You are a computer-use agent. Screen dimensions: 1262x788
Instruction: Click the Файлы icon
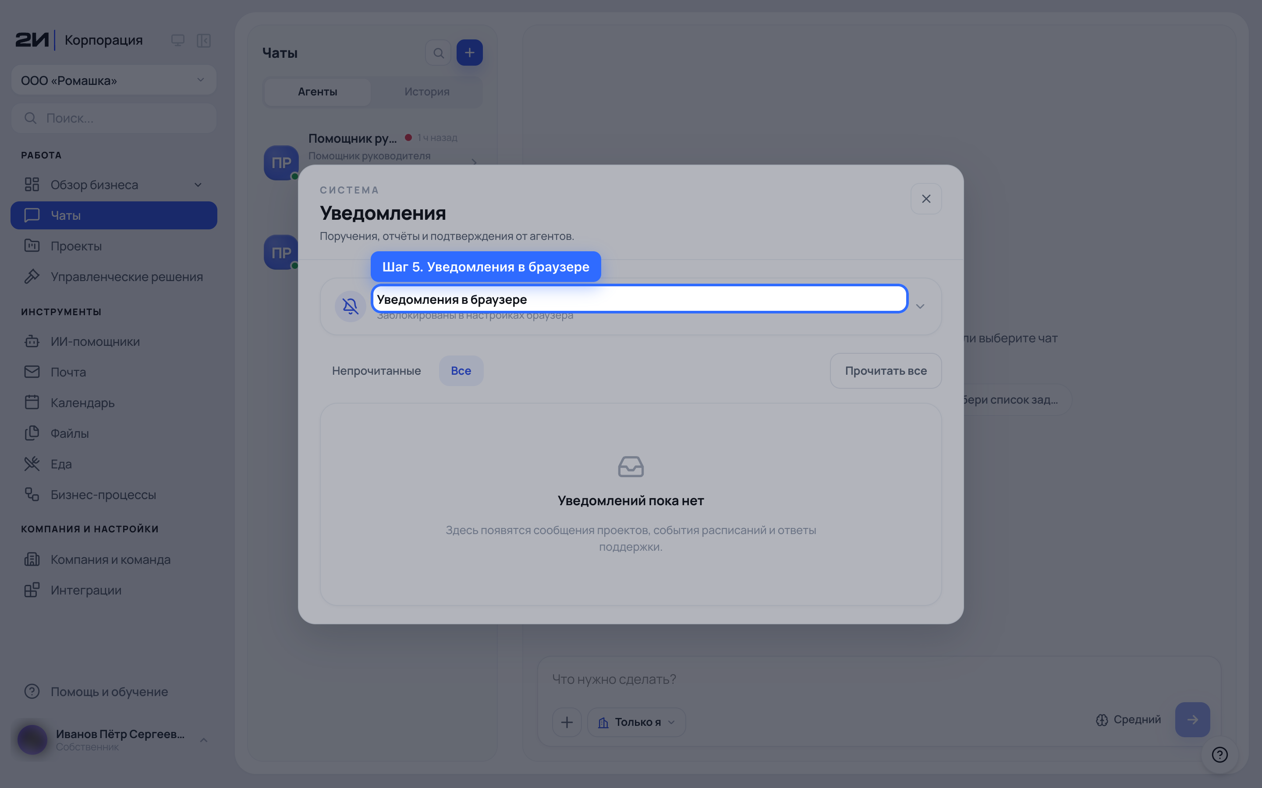32,433
